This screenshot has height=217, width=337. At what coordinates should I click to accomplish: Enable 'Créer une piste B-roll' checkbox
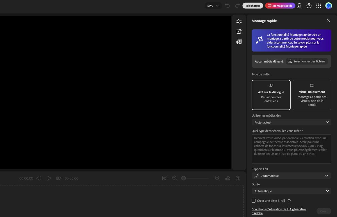pos(254,201)
